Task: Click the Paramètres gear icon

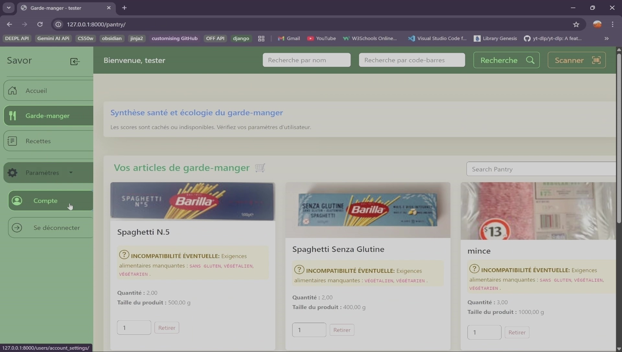Action: click(12, 173)
